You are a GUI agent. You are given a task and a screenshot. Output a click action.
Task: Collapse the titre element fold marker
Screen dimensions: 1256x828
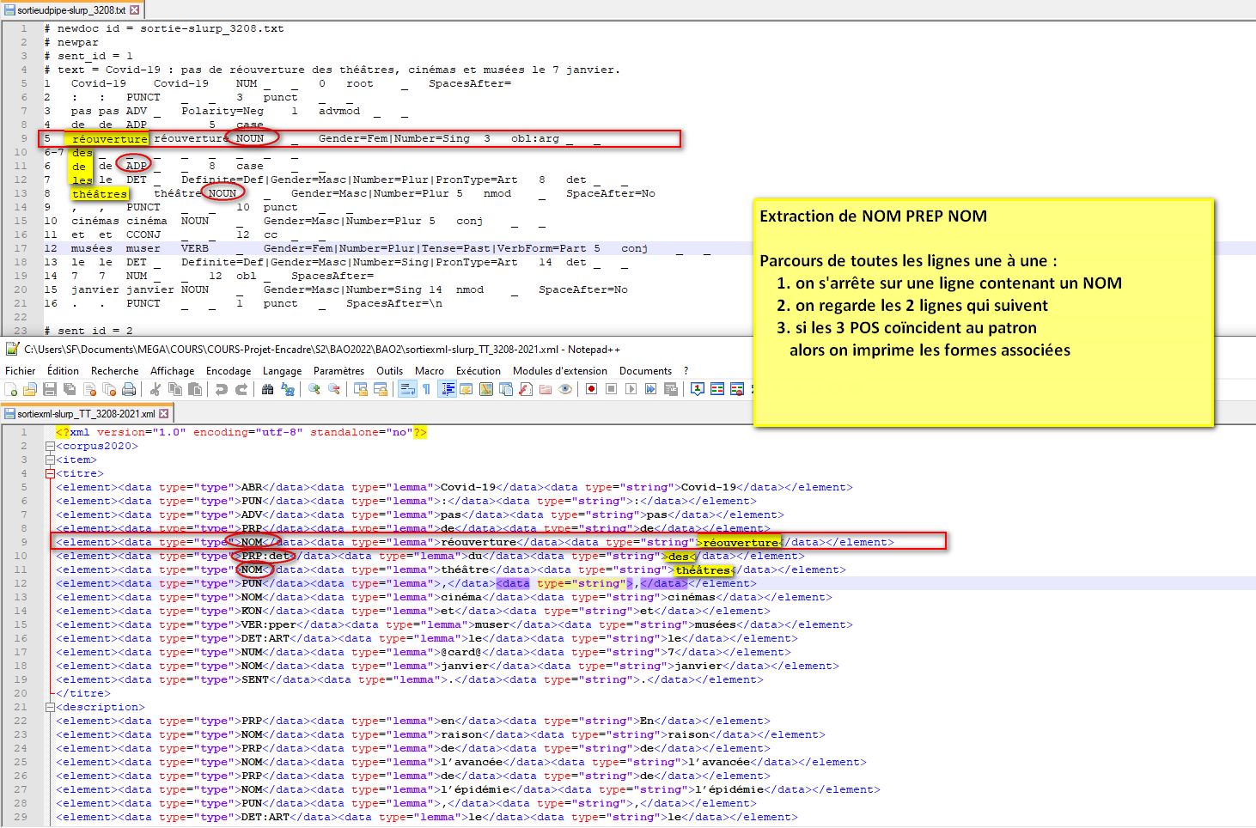[x=50, y=473]
